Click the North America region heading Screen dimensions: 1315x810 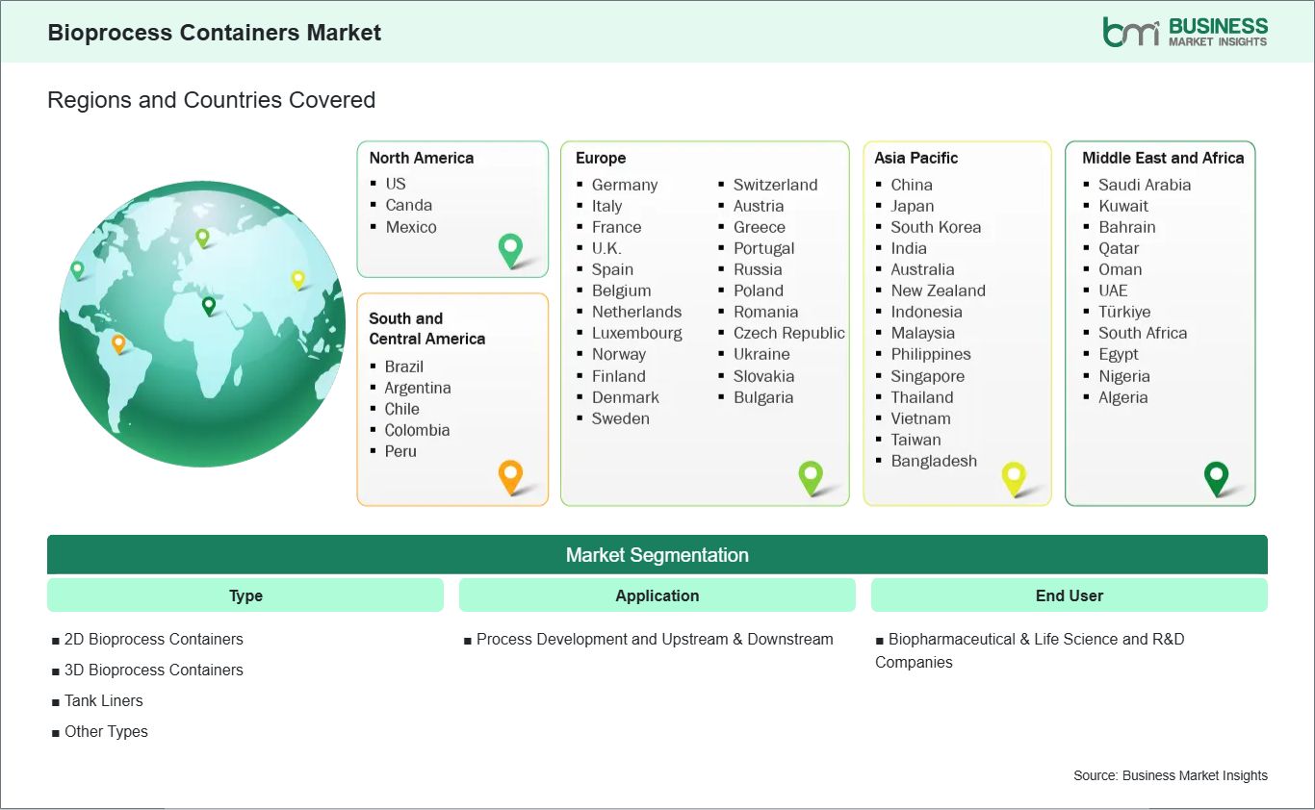point(422,158)
